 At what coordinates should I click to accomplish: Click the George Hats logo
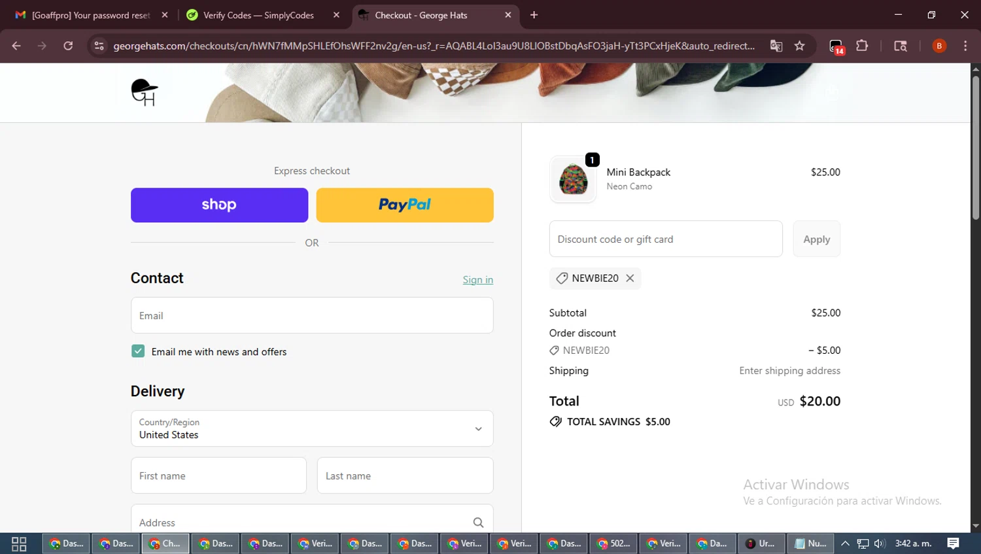145,92
